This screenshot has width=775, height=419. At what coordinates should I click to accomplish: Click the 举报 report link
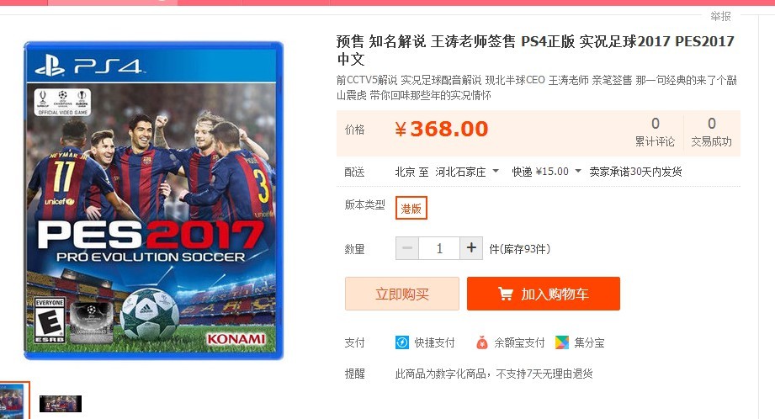720,16
